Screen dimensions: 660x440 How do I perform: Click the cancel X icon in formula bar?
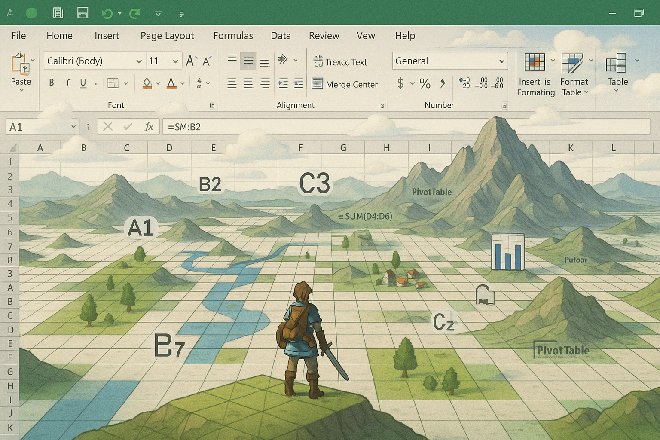[108, 126]
